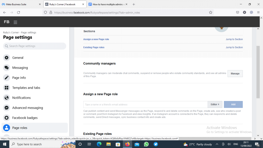Open WhatsApp from the taskbar

point(146,144)
